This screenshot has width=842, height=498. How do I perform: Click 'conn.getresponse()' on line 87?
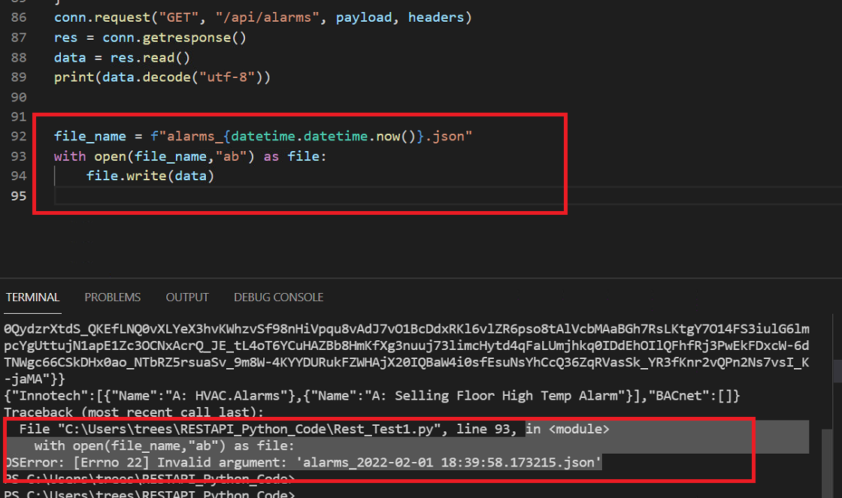click(174, 38)
